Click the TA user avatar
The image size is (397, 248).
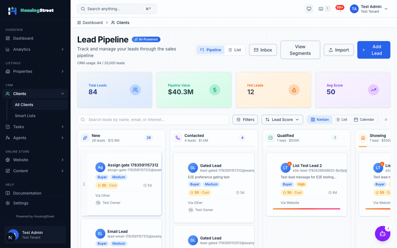pos(354,9)
